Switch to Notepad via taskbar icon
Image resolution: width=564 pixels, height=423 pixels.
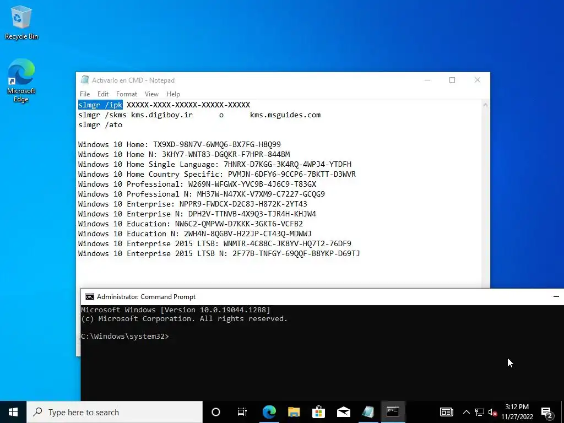[x=368, y=412]
